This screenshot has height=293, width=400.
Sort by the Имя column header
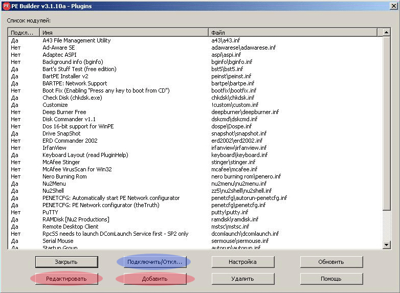[x=124, y=33]
